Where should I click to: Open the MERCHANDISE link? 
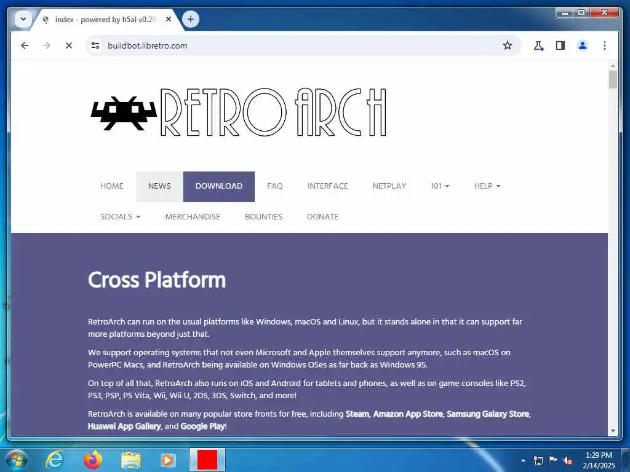pos(193,217)
